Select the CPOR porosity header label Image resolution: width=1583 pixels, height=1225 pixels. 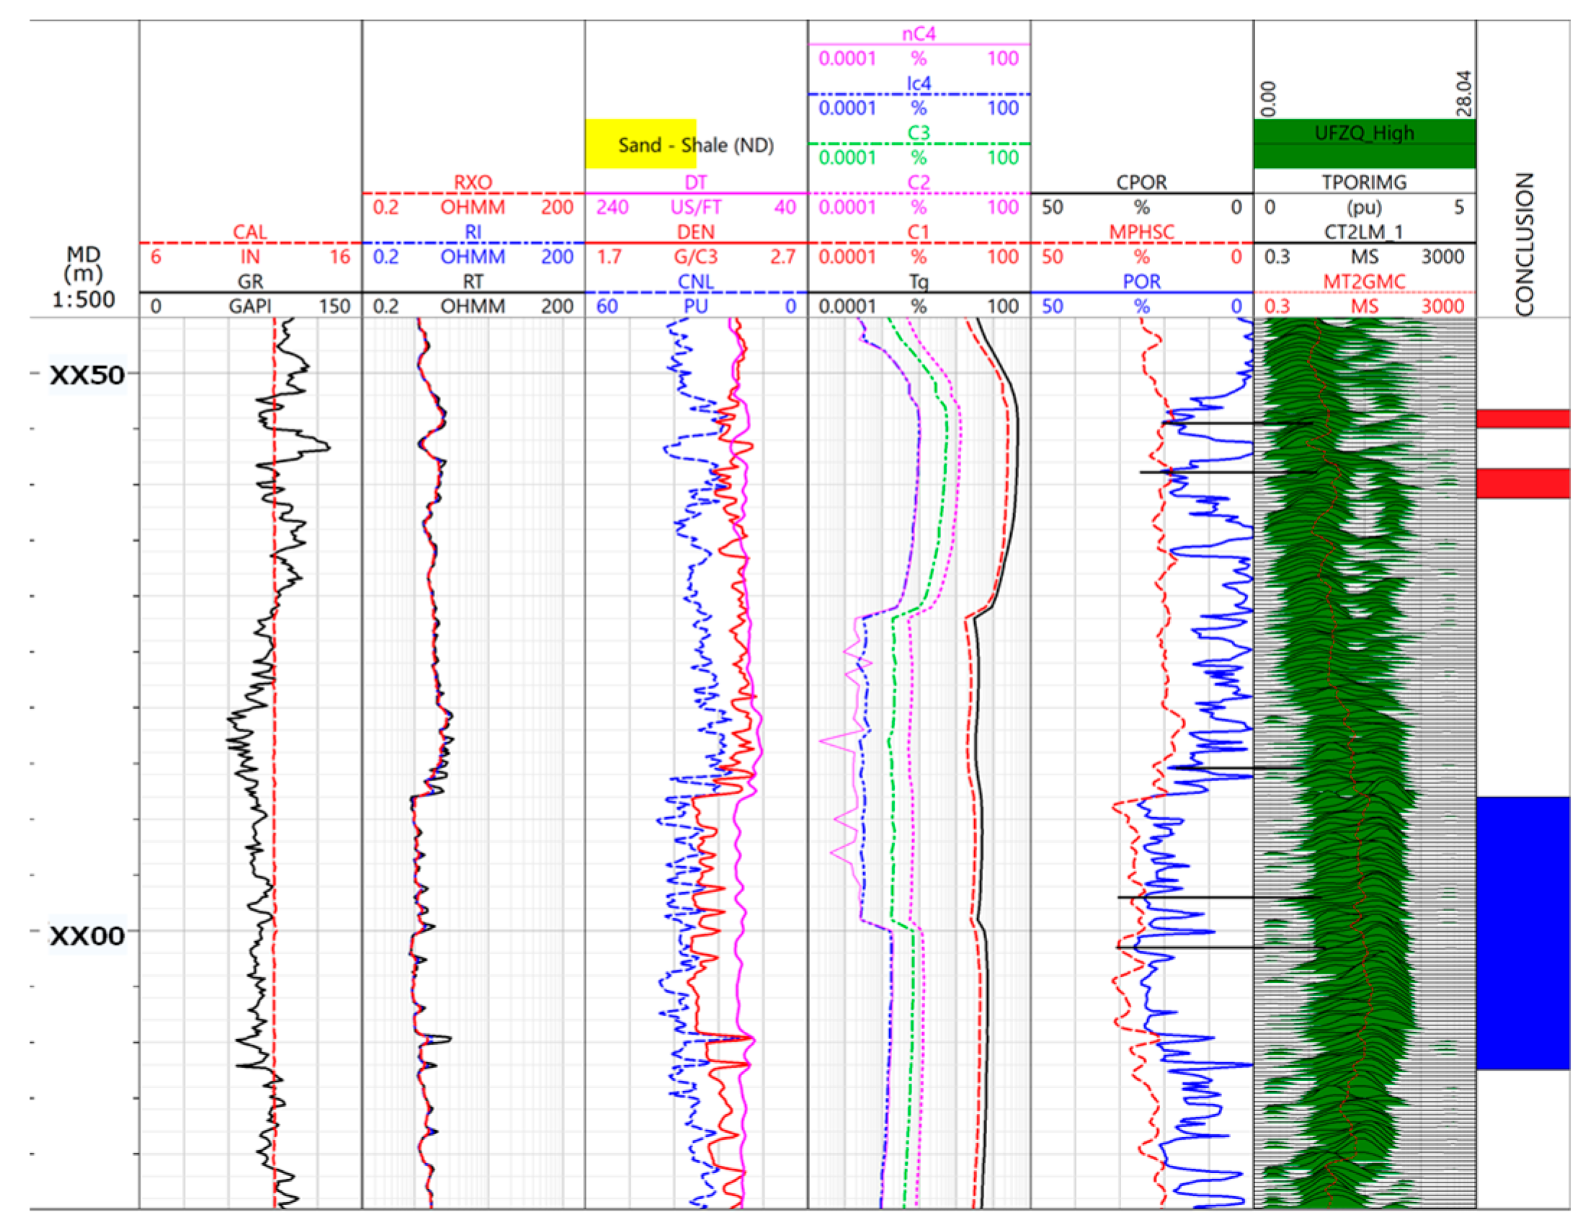coord(1141,182)
